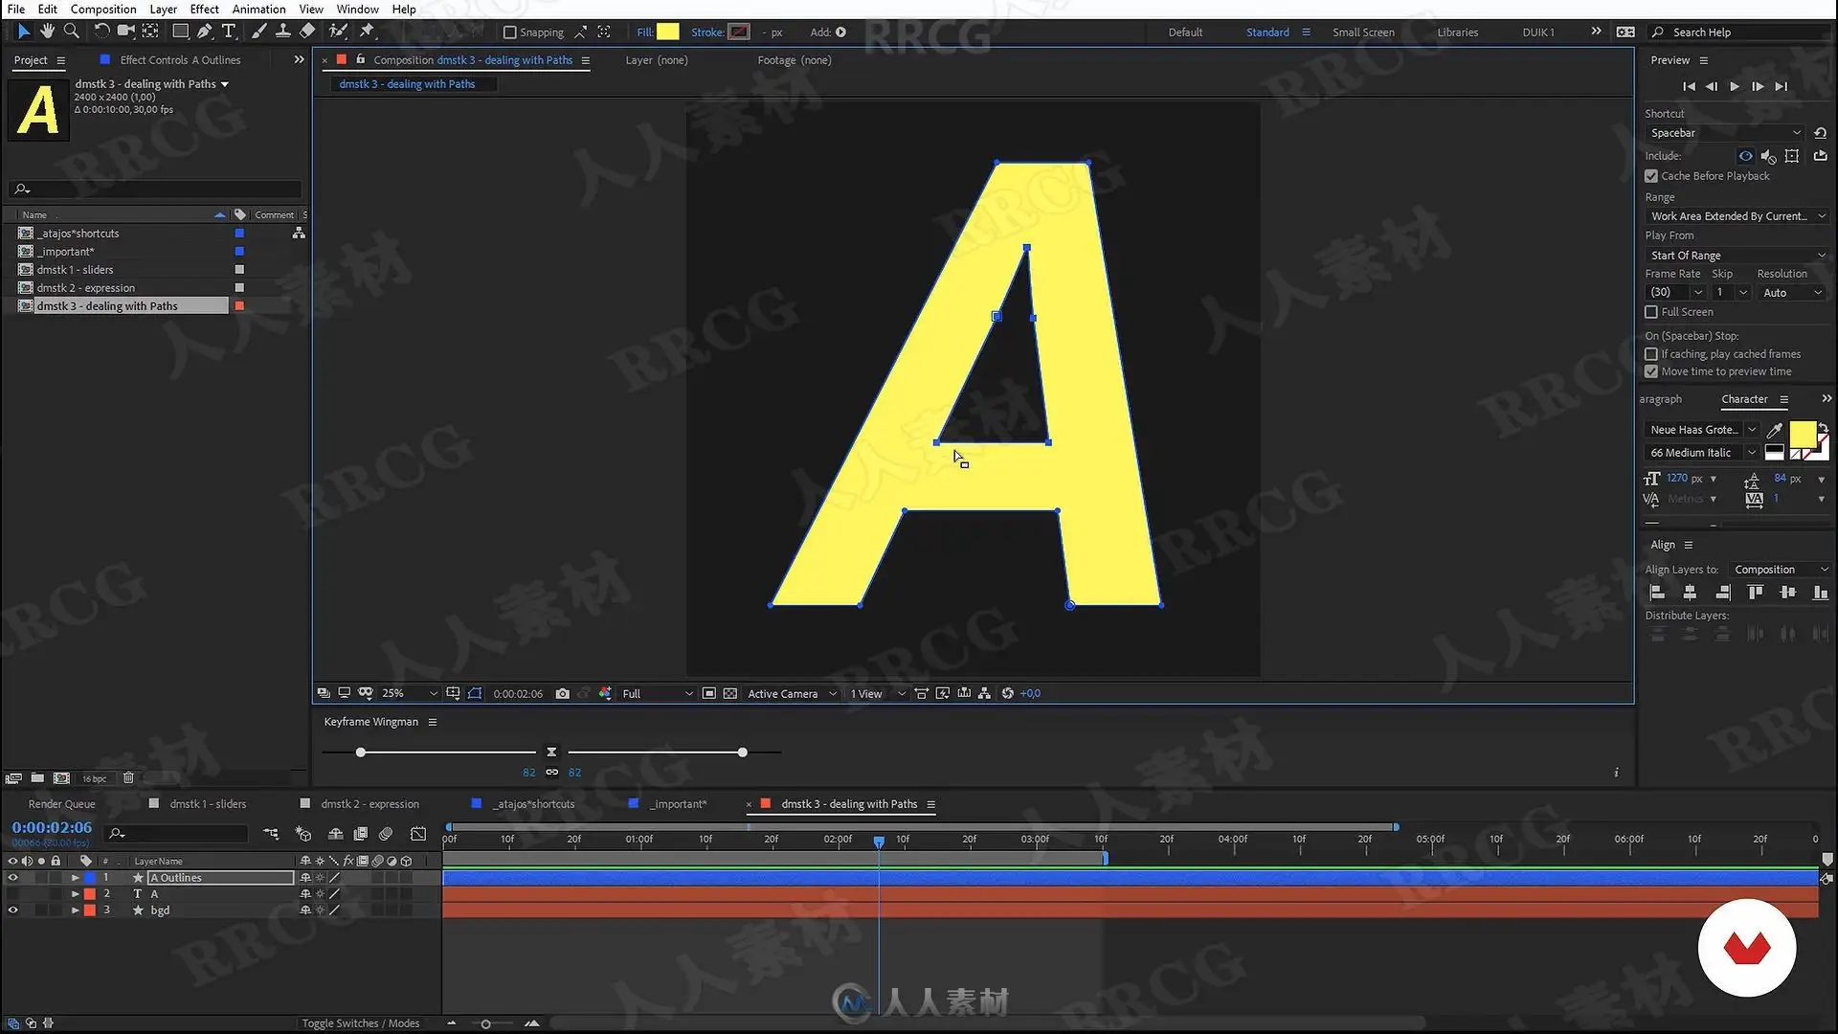This screenshot has width=1838, height=1034.
Task: Open the Align Layers to dropdown
Action: (1780, 570)
